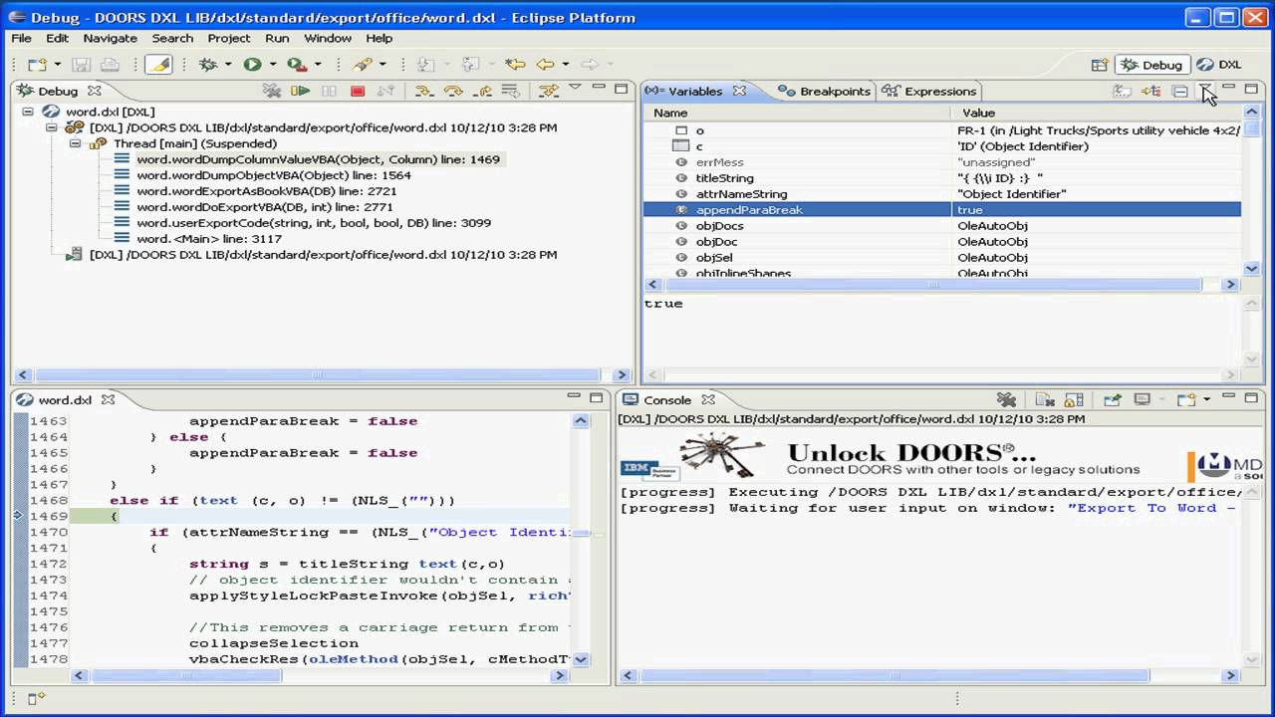Switch to the Expressions tab

[929, 91]
